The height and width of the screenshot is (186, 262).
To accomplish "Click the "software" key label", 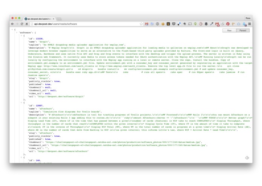I will (25, 33).
